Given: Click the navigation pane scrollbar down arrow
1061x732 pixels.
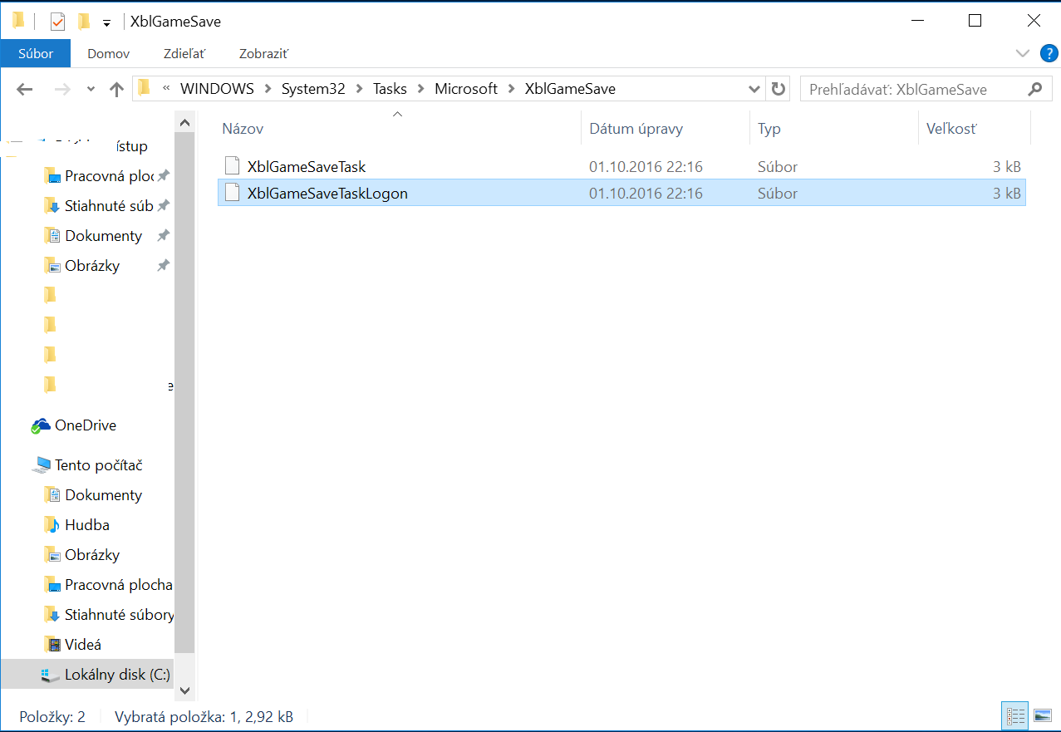Looking at the screenshot, I should [184, 690].
